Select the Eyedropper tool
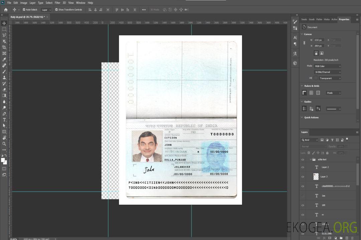This screenshot has width=361, height=240. [x=4, y=59]
